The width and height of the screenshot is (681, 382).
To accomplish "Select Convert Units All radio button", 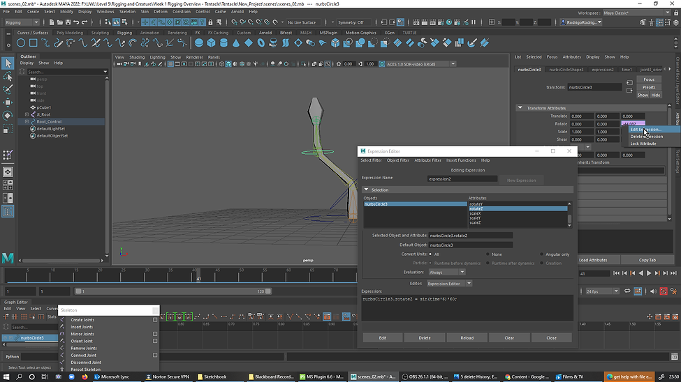I will point(430,254).
